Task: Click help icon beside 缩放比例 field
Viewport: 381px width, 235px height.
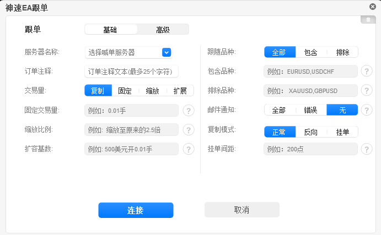Action: click(189, 130)
